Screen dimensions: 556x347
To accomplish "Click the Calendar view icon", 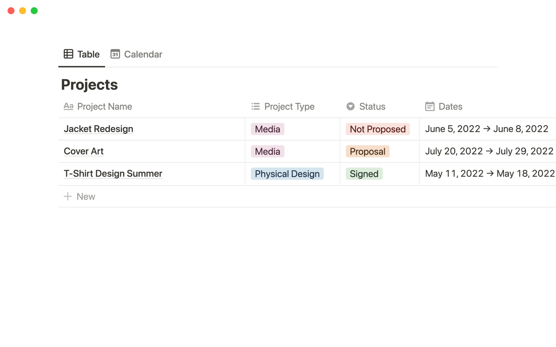I will (115, 54).
